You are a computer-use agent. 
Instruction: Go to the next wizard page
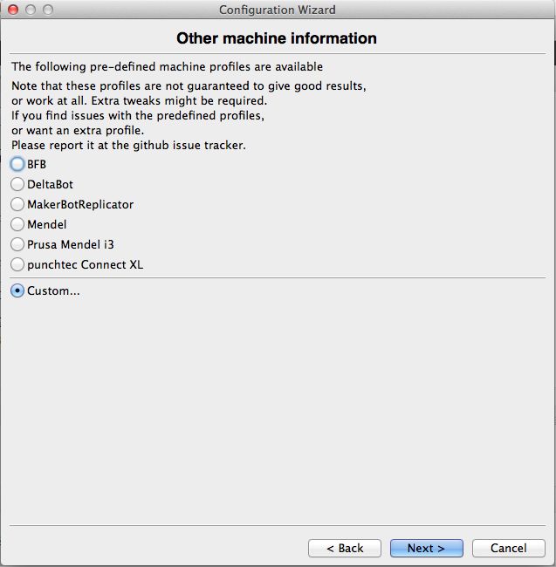coord(427,548)
